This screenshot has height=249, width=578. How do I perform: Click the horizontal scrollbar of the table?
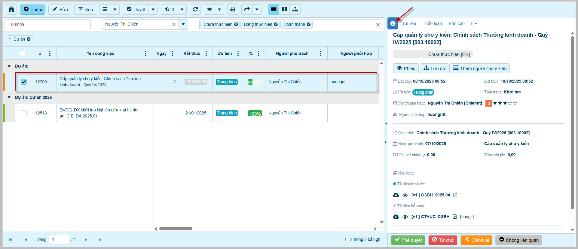(x=176, y=229)
